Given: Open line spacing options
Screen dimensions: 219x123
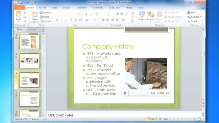Looking at the screenshot, I should [x=127, y=14].
